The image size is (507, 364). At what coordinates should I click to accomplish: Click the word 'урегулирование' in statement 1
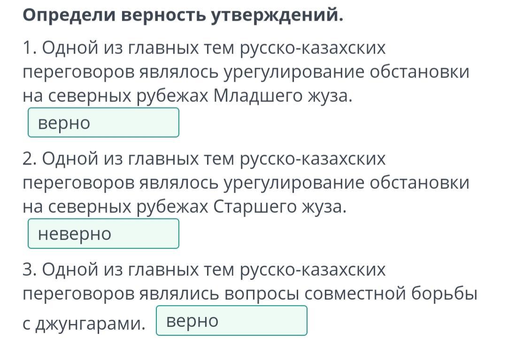click(293, 73)
